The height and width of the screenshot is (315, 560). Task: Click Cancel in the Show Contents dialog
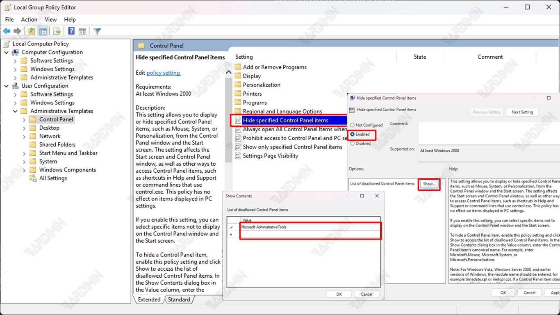pyautogui.click(x=367, y=294)
